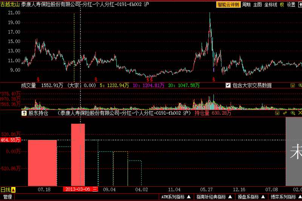Select the tall red holdings bar
This screenshot has height=201, width=302.
click(78, 155)
